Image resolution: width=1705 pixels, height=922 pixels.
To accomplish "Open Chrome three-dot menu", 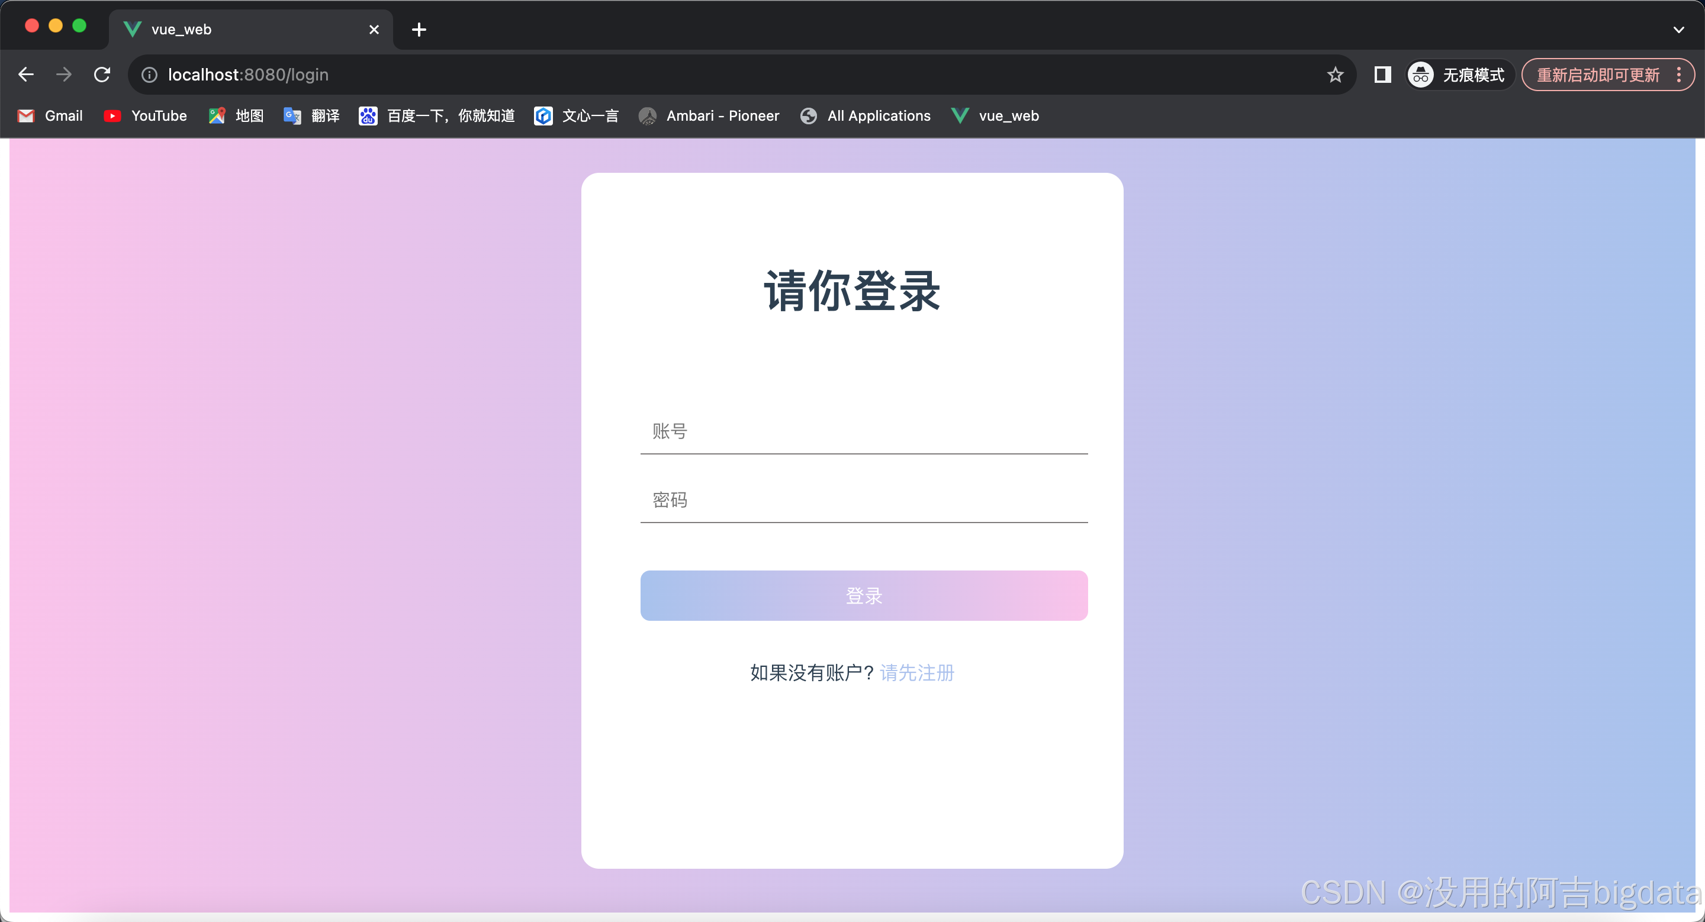I will point(1678,75).
